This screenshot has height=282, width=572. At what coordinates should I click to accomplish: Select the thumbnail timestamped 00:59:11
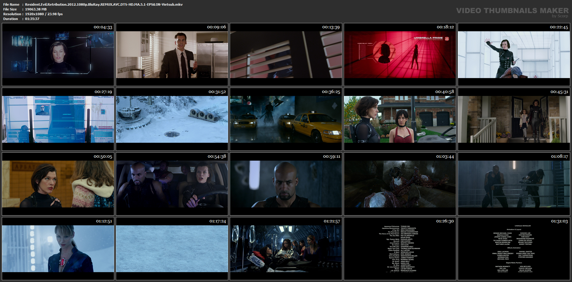click(286, 184)
